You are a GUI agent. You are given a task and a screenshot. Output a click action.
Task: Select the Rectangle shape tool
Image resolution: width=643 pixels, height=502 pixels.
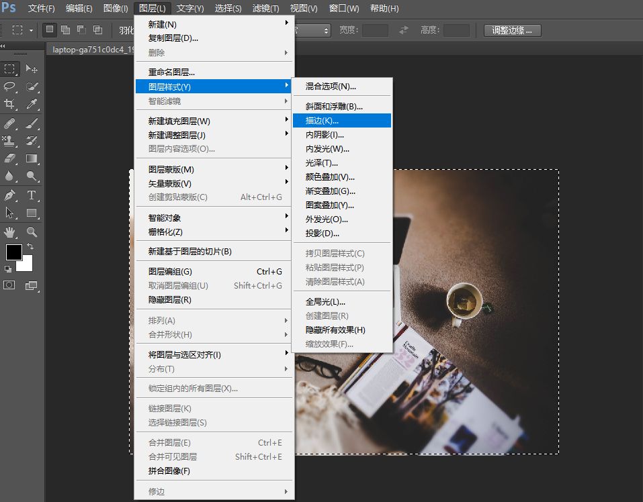point(32,213)
